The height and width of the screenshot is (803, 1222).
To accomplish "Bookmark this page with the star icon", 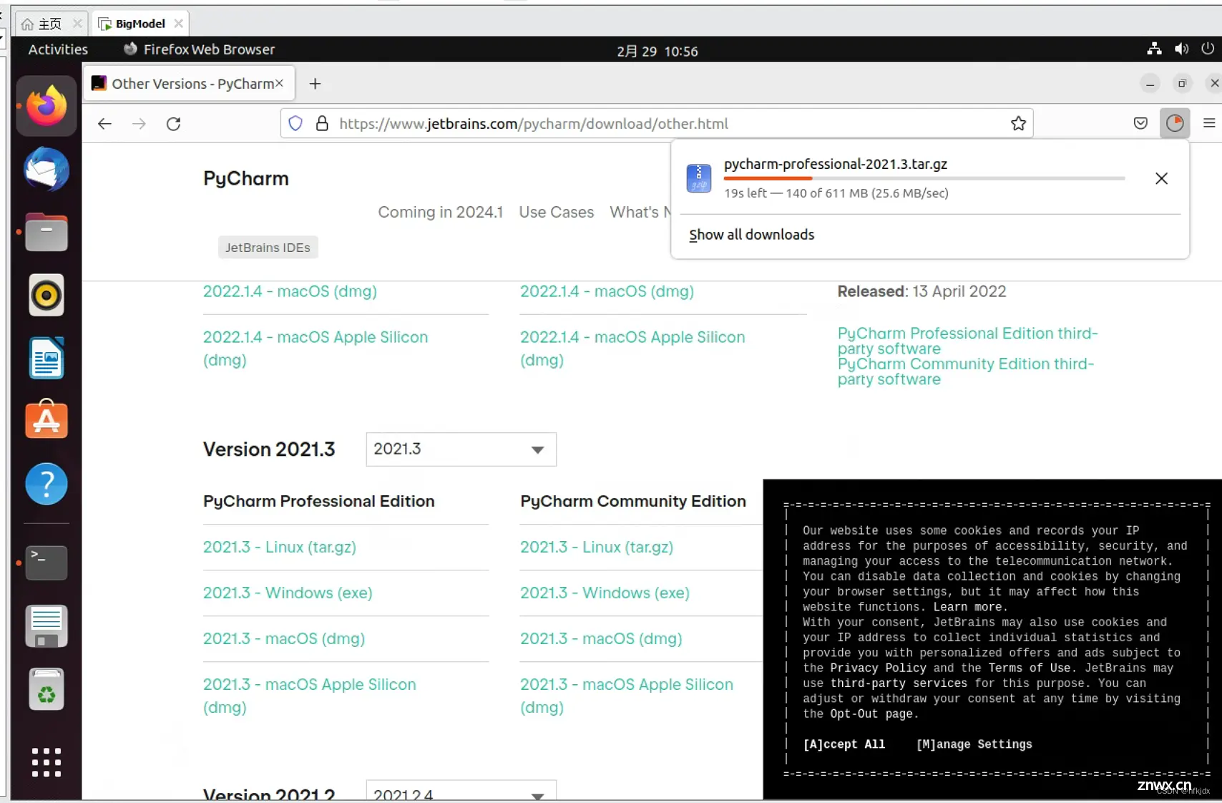I will pyautogui.click(x=1018, y=124).
